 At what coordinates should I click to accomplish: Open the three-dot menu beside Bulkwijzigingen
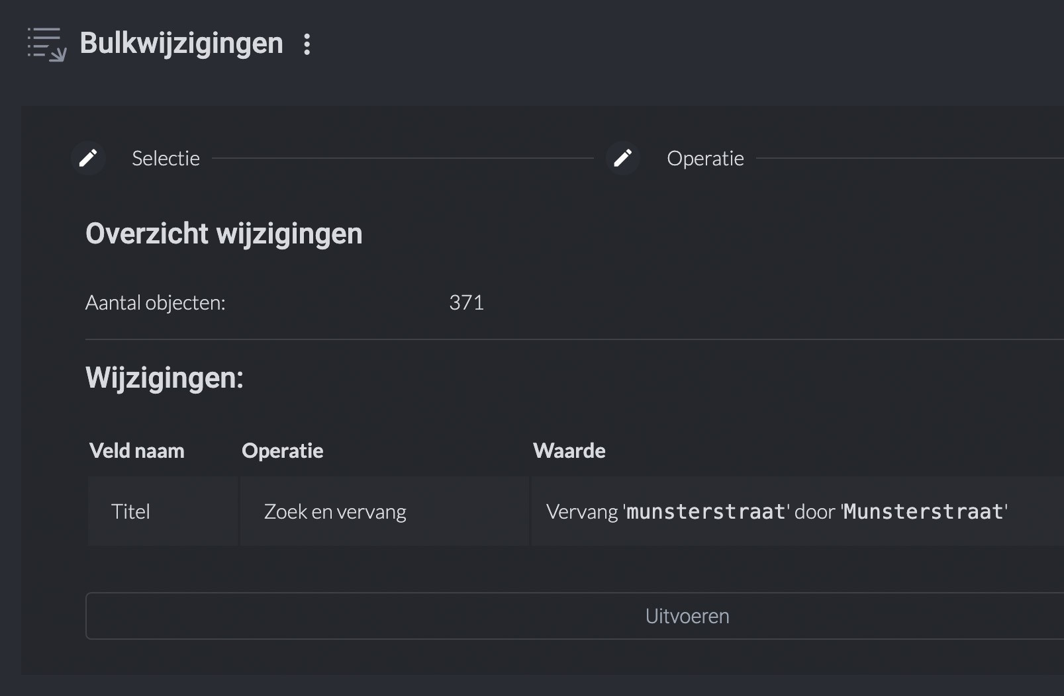[307, 44]
